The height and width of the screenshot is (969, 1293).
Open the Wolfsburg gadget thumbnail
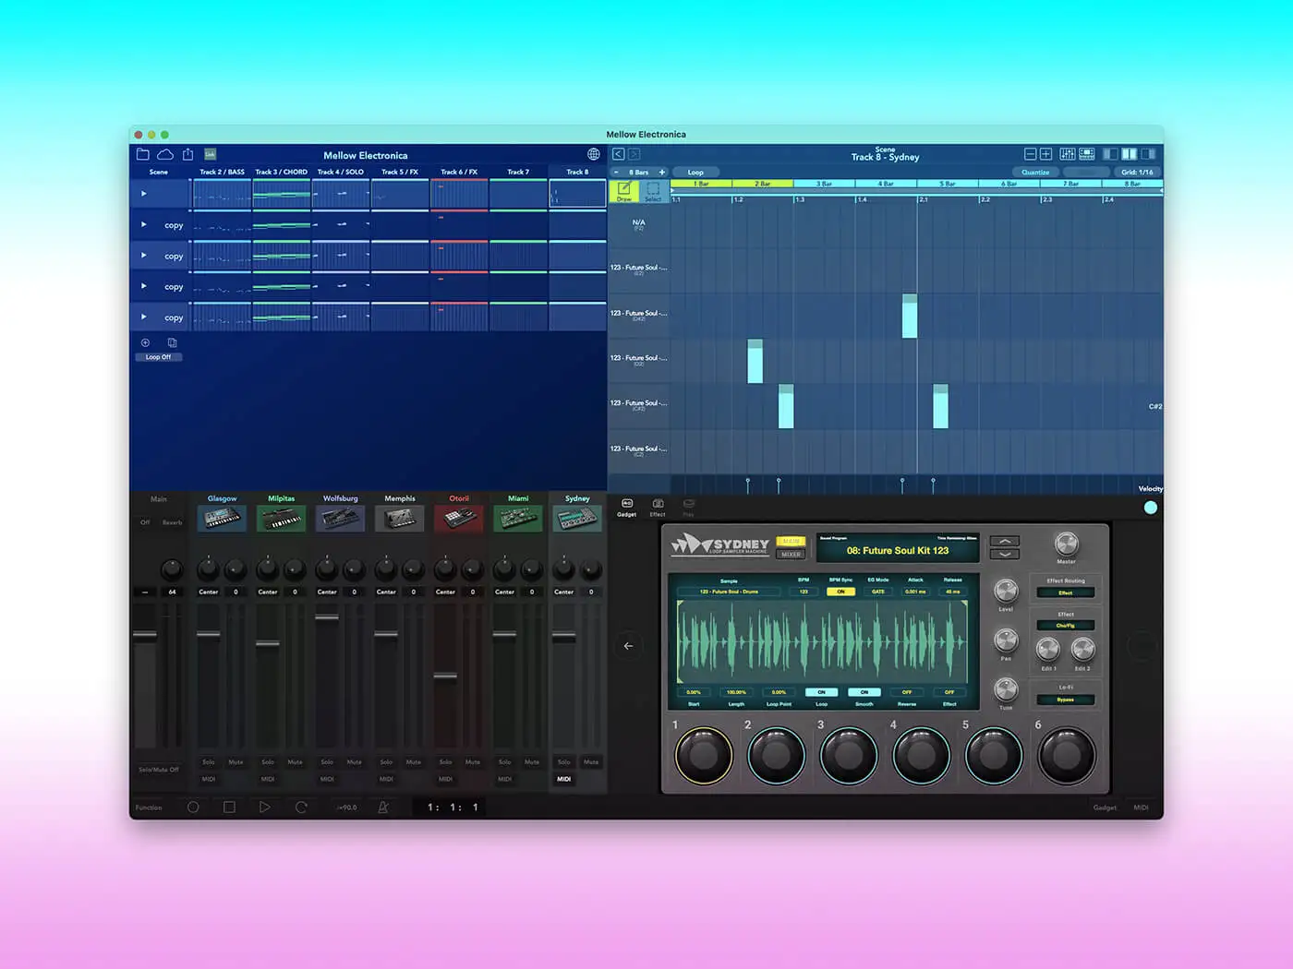coord(340,519)
